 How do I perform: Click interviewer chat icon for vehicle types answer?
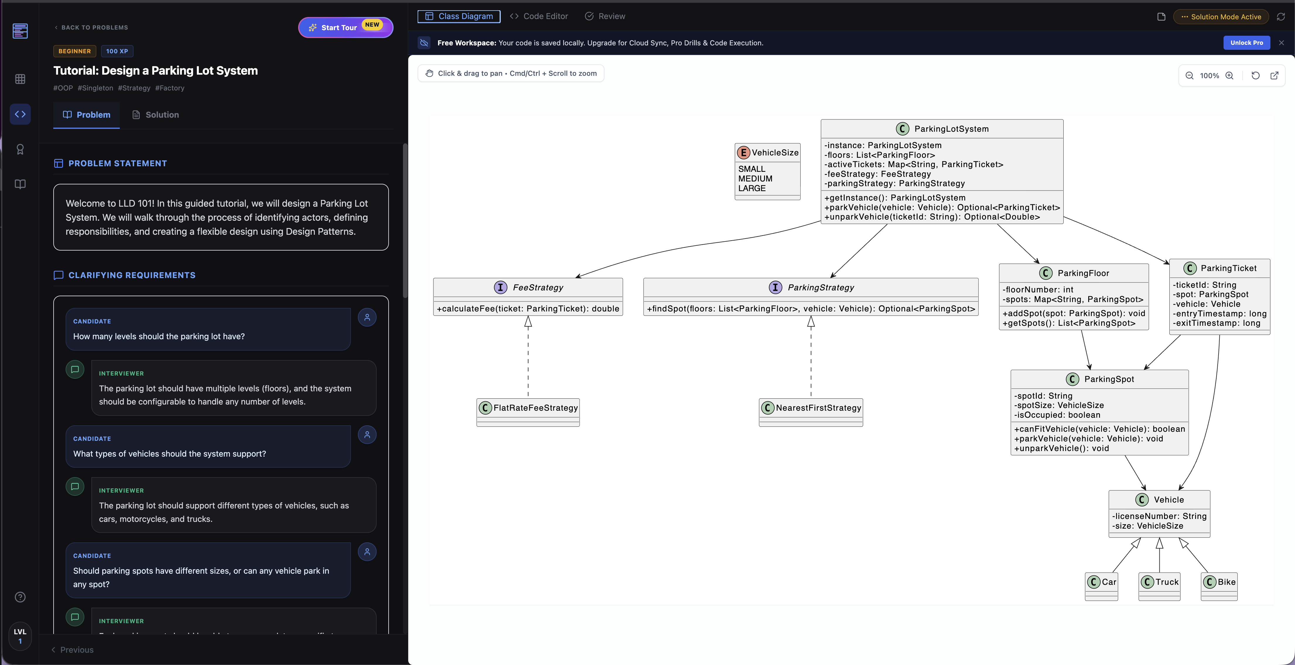point(75,486)
